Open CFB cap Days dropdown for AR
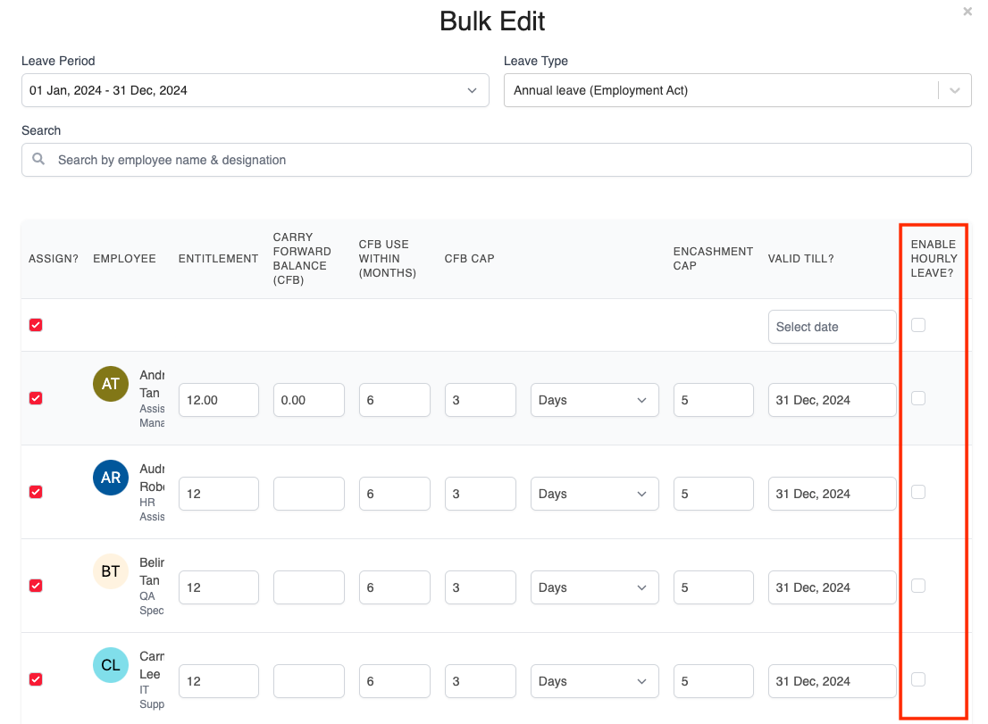This screenshot has width=988, height=724. point(595,494)
